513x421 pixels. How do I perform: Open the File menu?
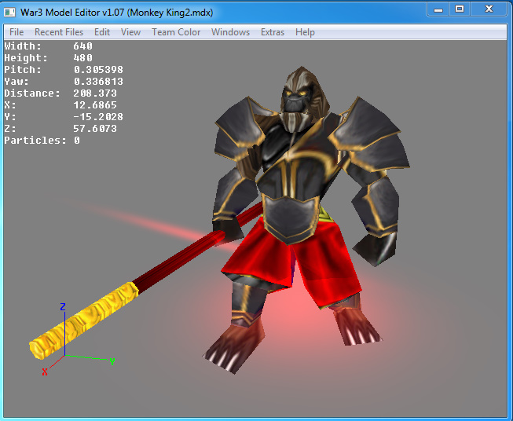16,32
